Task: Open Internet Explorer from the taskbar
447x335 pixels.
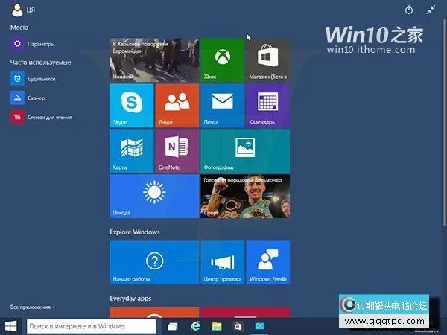Action: 195,326
